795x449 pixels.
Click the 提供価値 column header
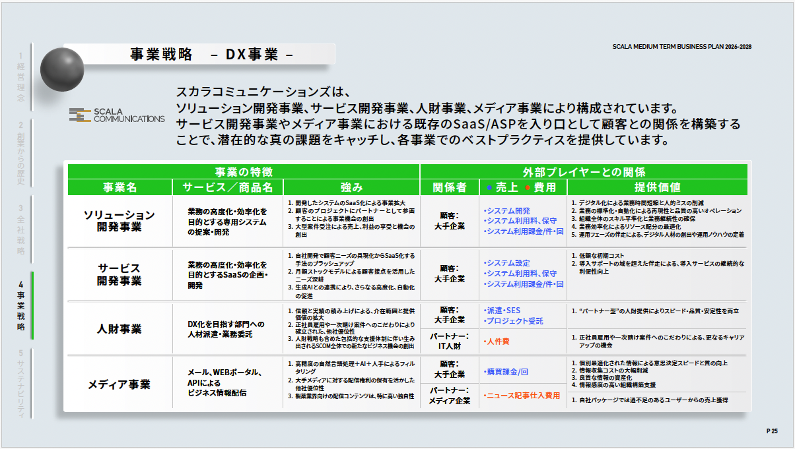657,187
